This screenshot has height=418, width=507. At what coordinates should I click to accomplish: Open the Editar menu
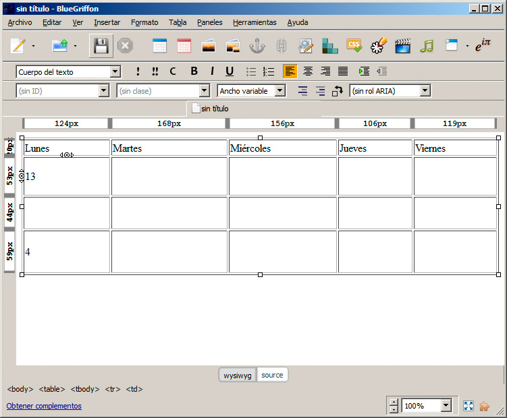(x=52, y=22)
